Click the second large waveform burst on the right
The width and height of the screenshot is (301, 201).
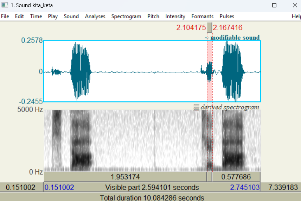tap(232, 71)
